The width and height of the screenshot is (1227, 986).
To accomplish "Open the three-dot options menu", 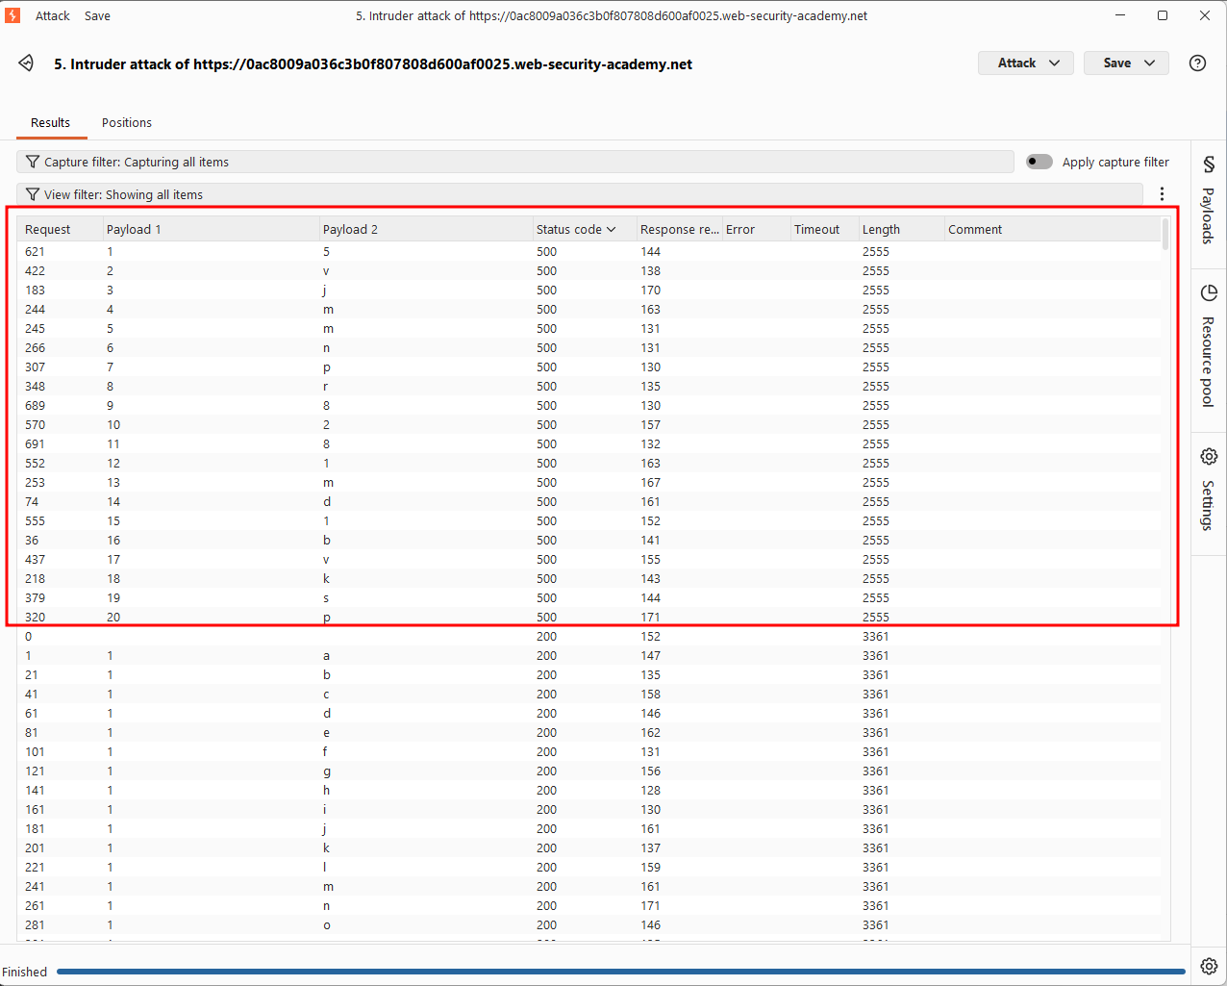I will pyautogui.click(x=1162, y=194).
